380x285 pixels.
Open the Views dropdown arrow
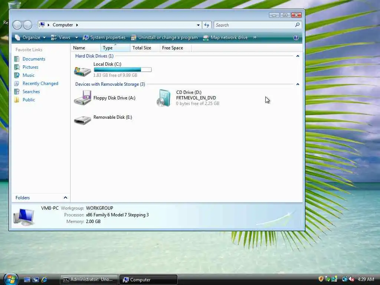[76, 37]
